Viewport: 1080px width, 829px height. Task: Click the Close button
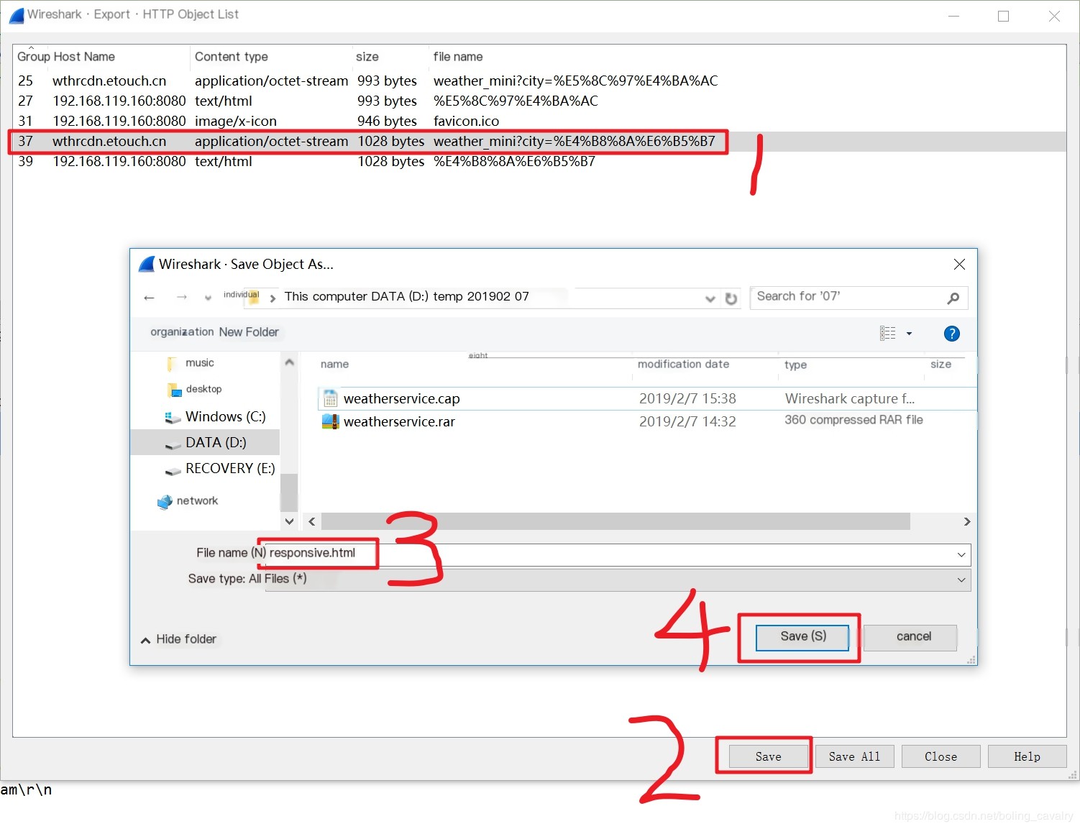click(x=941, y=756)
